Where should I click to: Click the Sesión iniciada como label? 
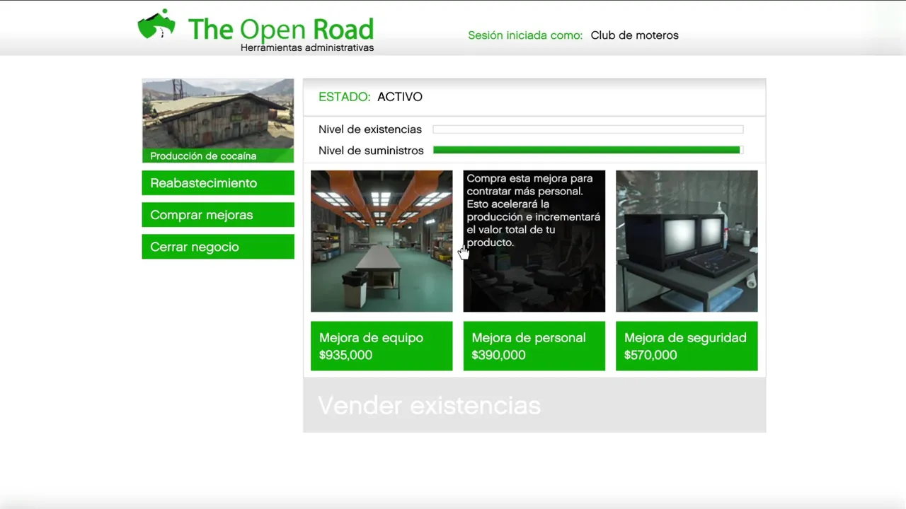click(x=525, y=35)
